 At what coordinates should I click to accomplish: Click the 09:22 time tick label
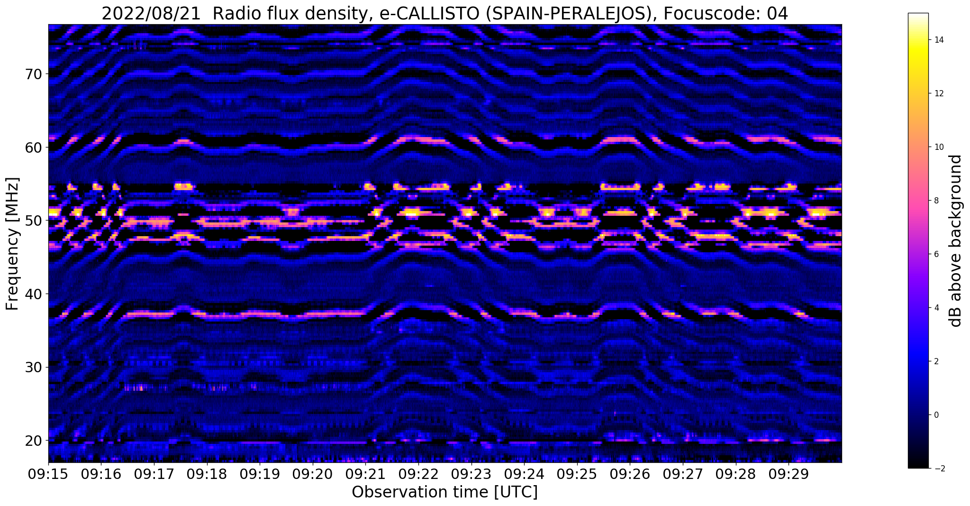point(418,474)
